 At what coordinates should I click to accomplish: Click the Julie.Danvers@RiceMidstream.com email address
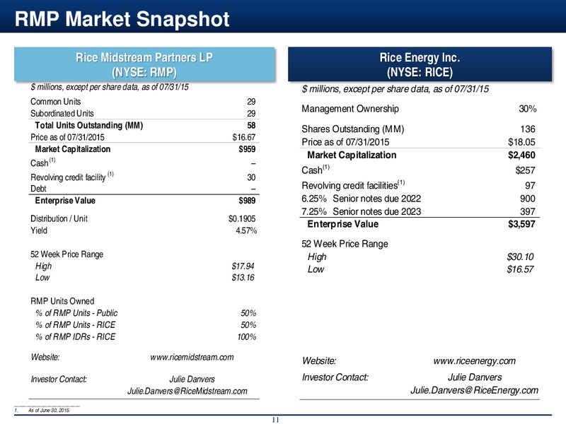click(x=187, y=391)
